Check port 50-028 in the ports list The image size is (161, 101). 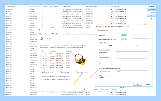(x=41, y=61)
